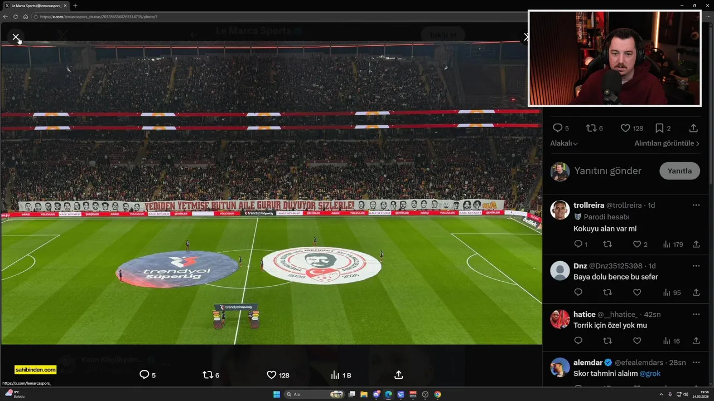Like the photo with the heart icon below it
The height and width of the screenshot is (401, 714).
click(x=272, y=375)
